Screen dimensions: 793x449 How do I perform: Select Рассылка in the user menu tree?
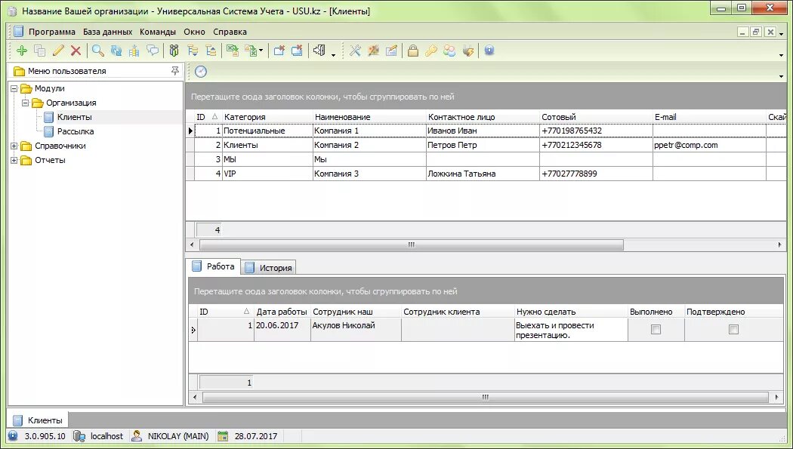point(76,131)
